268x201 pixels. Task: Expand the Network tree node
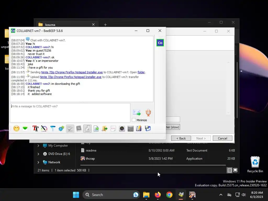(x=38, y=162)
